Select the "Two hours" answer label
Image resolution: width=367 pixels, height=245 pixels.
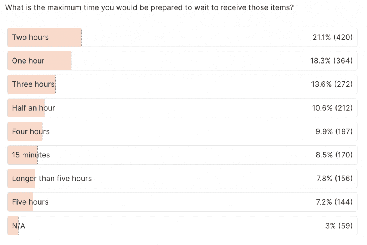coord(30,37)
